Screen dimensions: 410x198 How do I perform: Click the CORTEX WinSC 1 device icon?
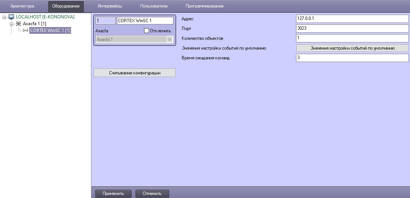coord(26,30)
